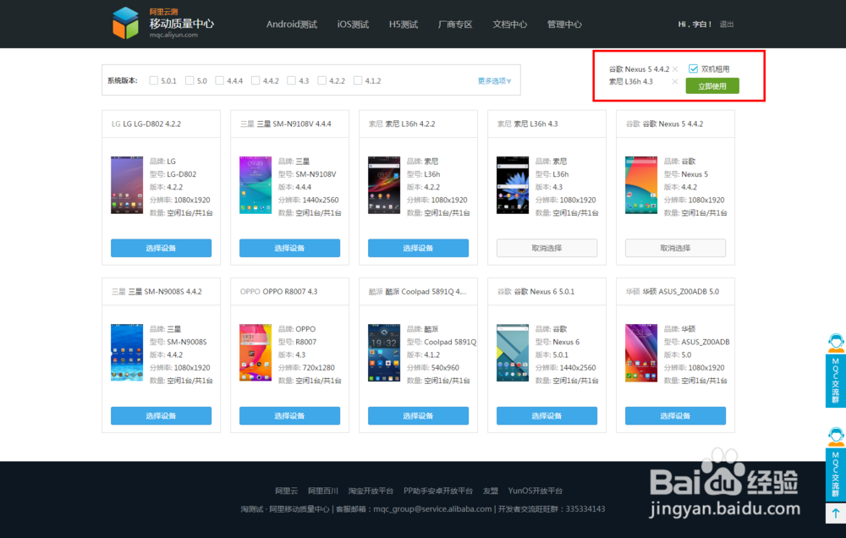Select the 三星 SM-N9008S device
The width and height of the screenshot is (846, 538).
click(162, 416)
